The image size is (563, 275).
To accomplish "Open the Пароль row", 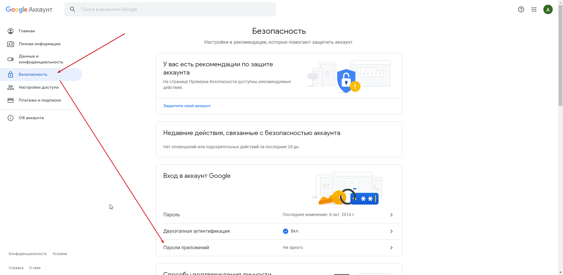I will click(279, 215).
